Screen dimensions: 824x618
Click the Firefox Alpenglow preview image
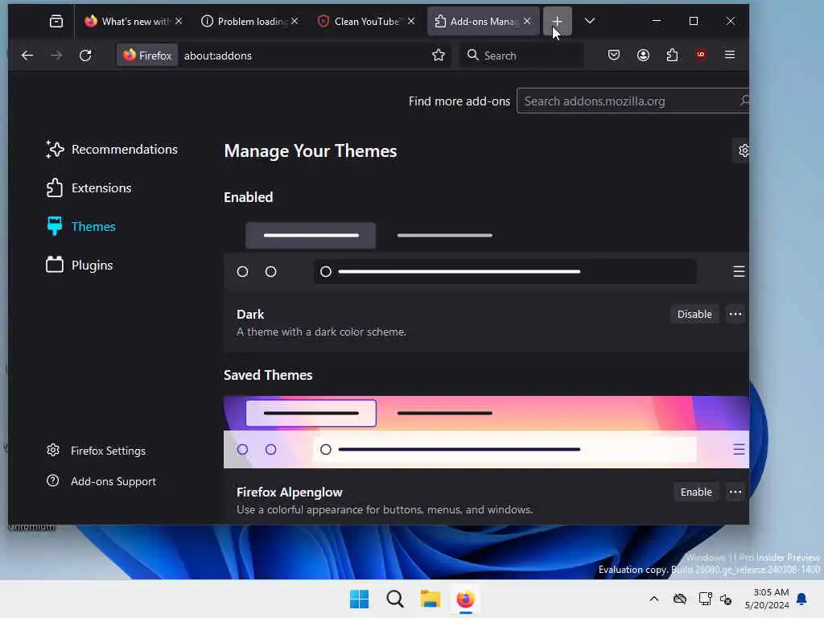(x=486, y=432)
